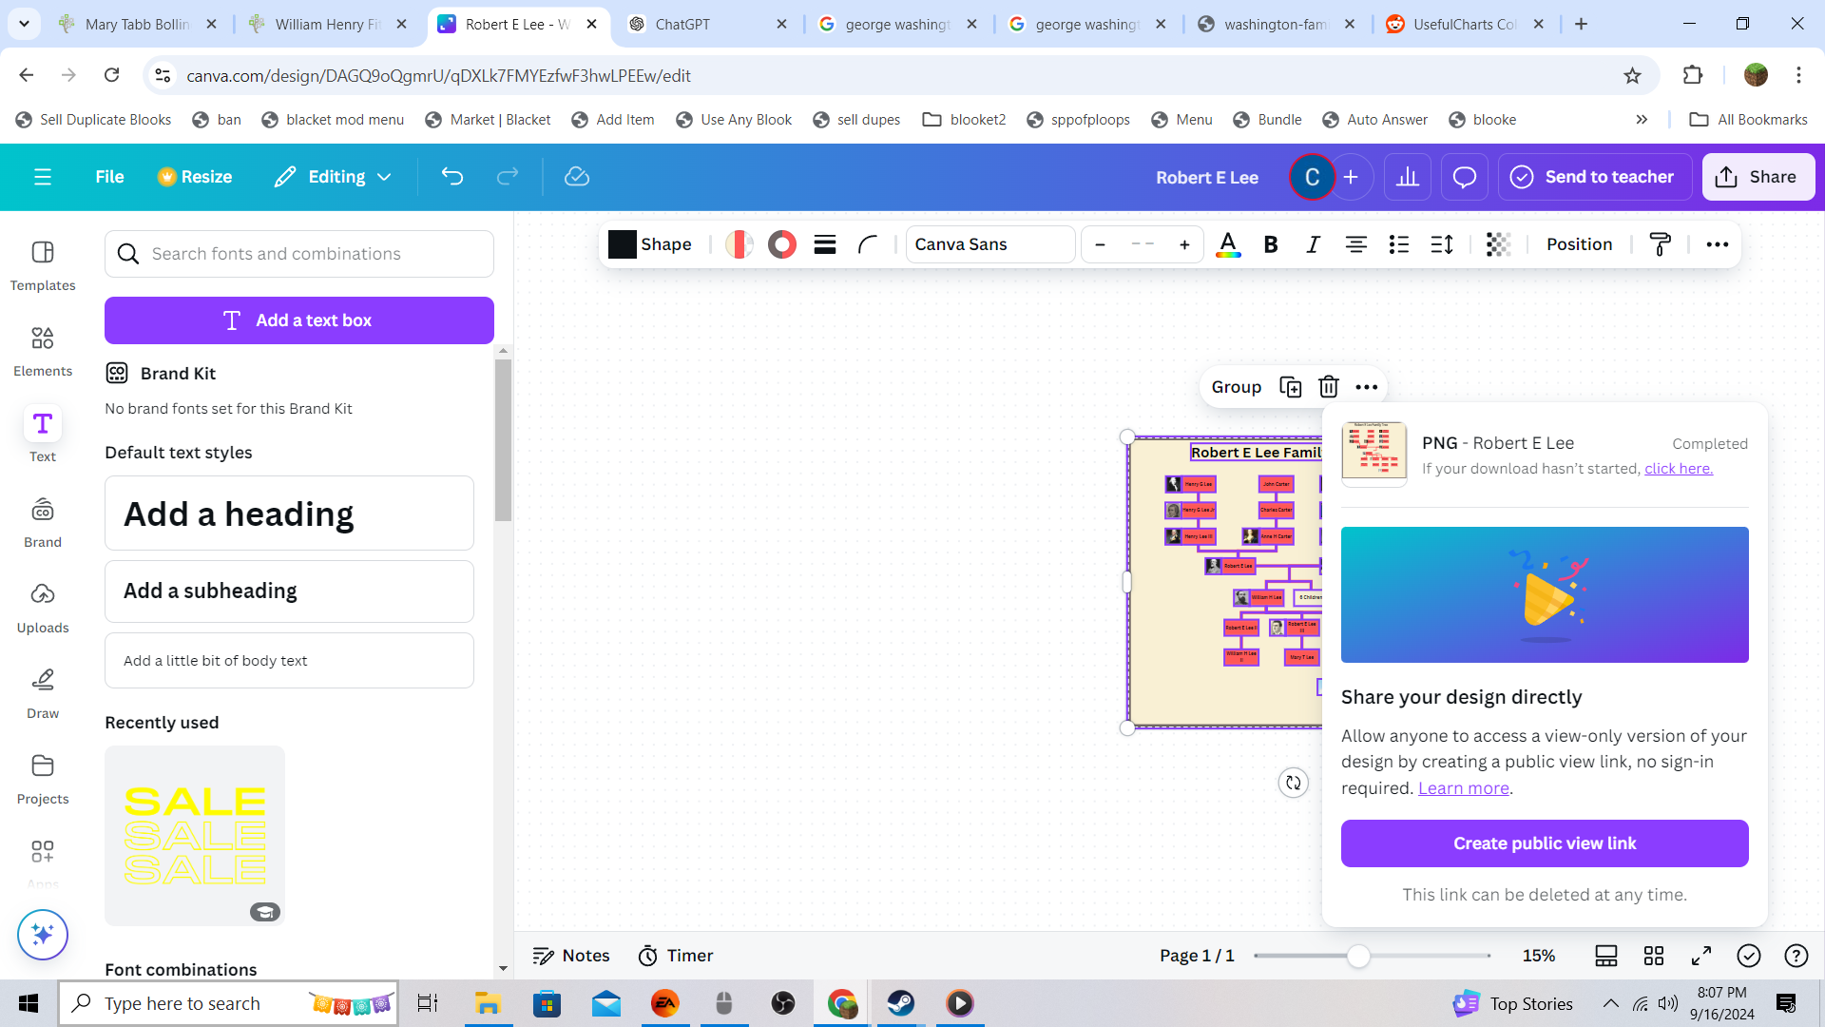Show hidden system tray icons

point(1611,1003)
